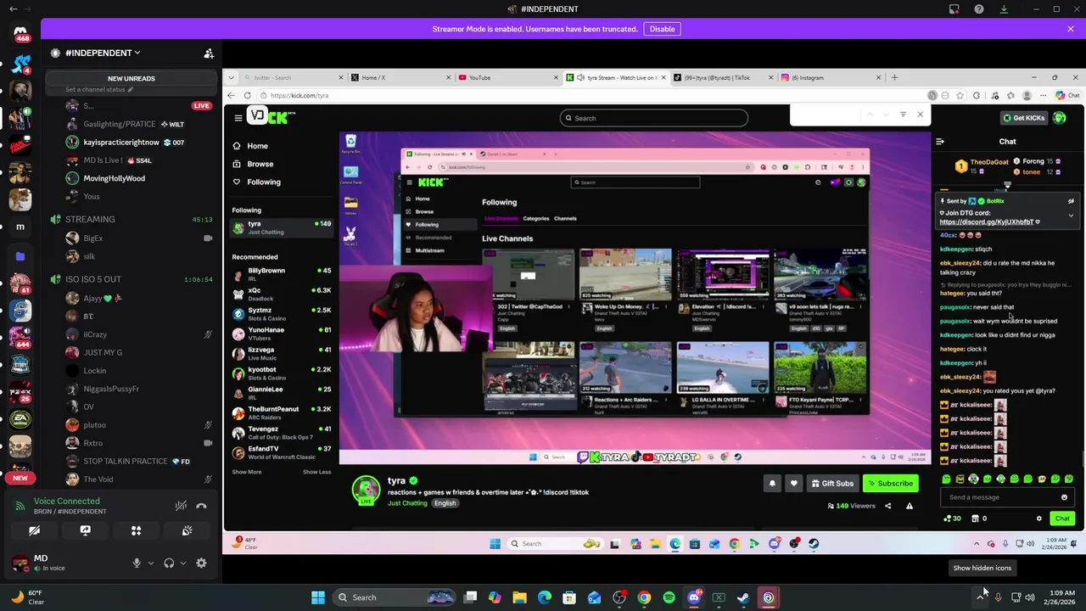Toggle notification bell on tyra's Kick channel
The image size is (1086, 611).
(772, 484)
